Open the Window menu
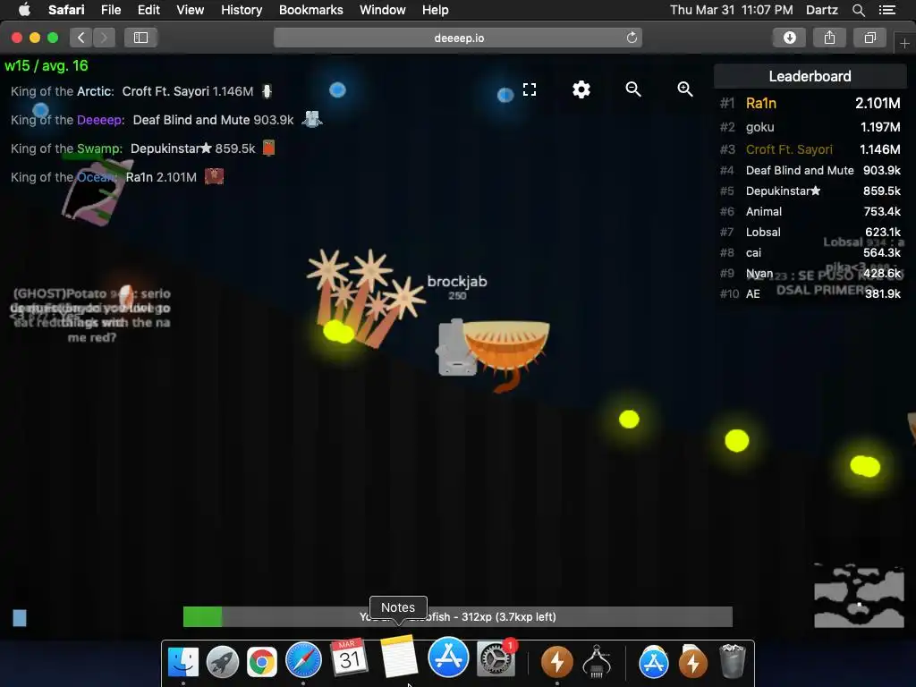916x687 pixels. coord(383,10)
